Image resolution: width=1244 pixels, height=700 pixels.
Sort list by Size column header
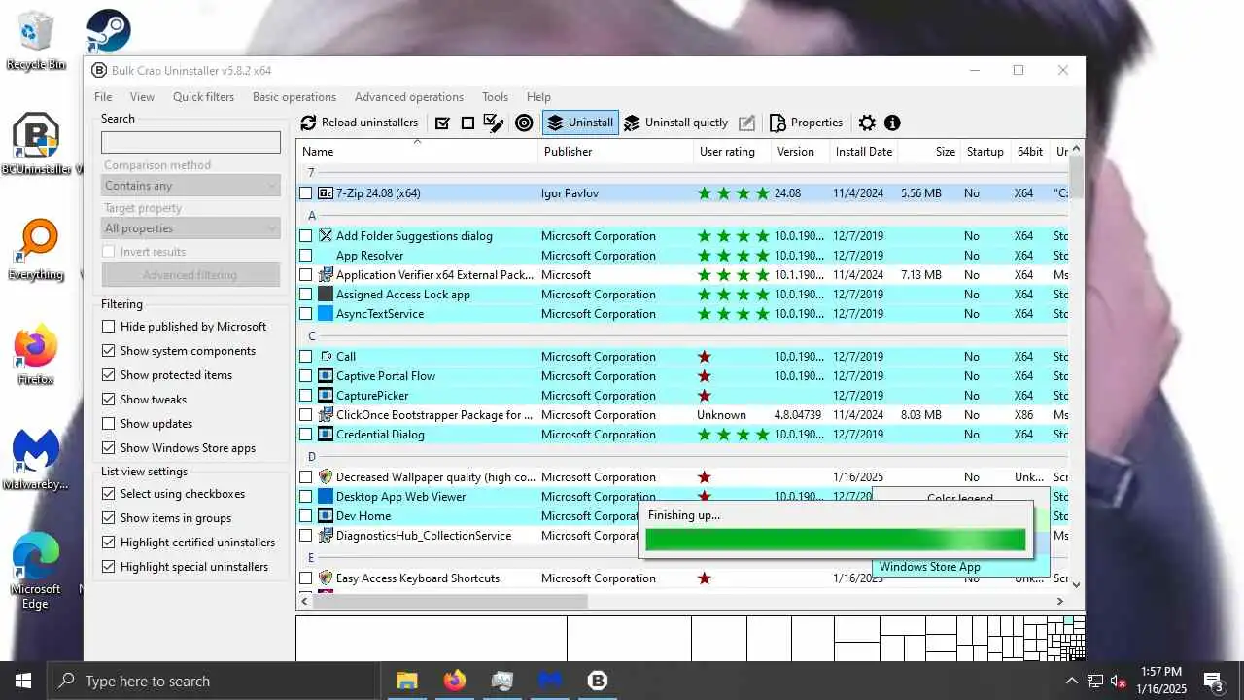929,152
